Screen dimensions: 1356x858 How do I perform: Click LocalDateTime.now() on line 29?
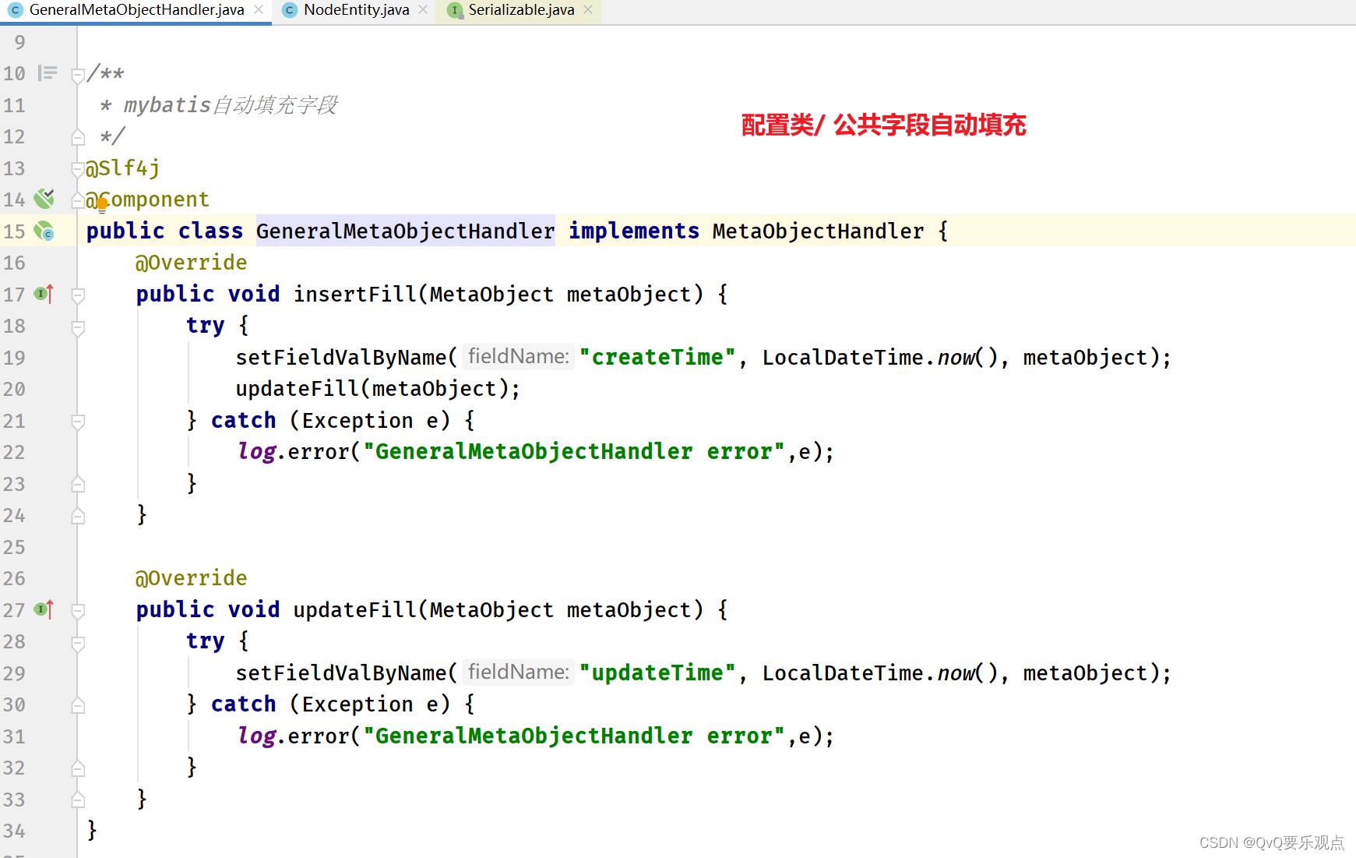point(879,673)
